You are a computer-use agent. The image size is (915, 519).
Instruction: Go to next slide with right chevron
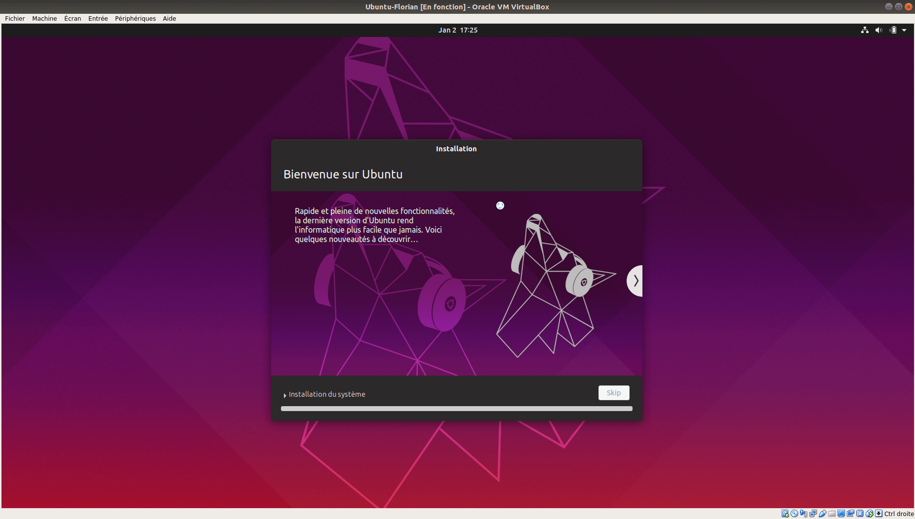636,281
